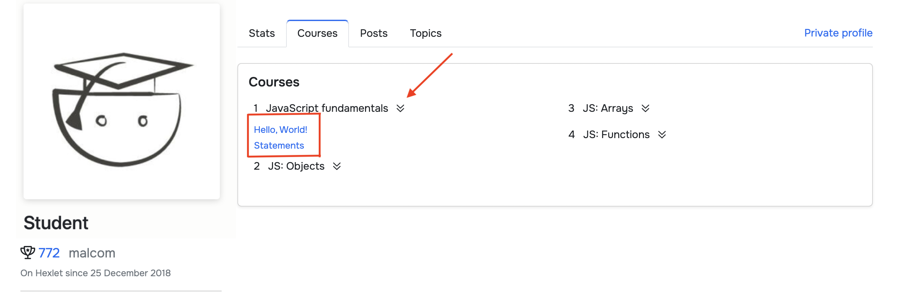Go to the Topics tab
Viewport: 907px width, 292px height.
[425, 34]
